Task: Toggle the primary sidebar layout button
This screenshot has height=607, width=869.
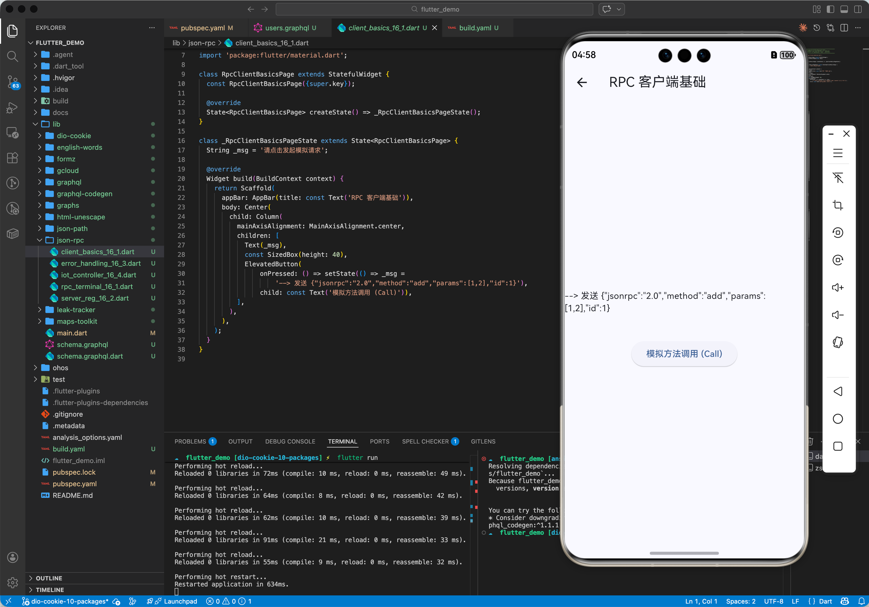Action: click(x=830, y=9)
